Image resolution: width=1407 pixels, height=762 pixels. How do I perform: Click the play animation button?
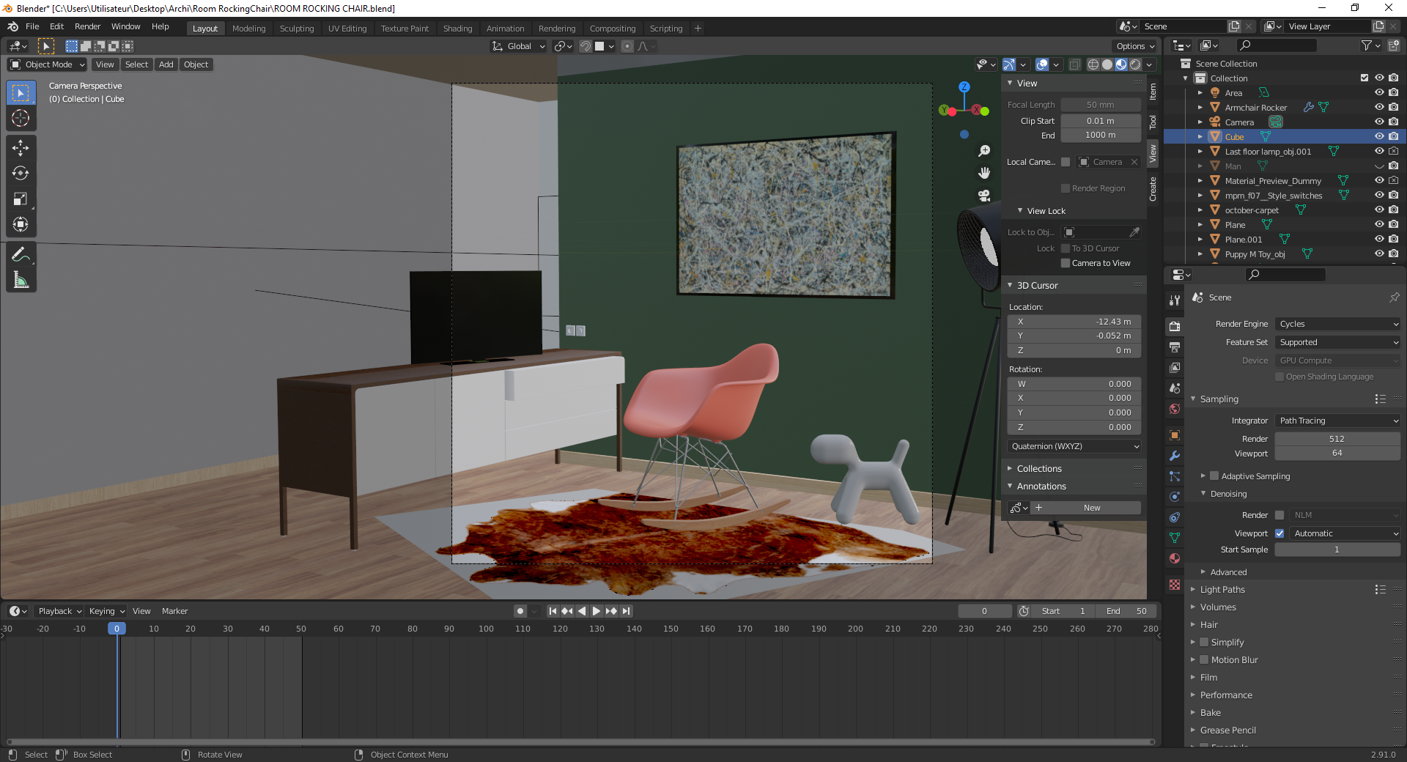click(x=597, y=611)
